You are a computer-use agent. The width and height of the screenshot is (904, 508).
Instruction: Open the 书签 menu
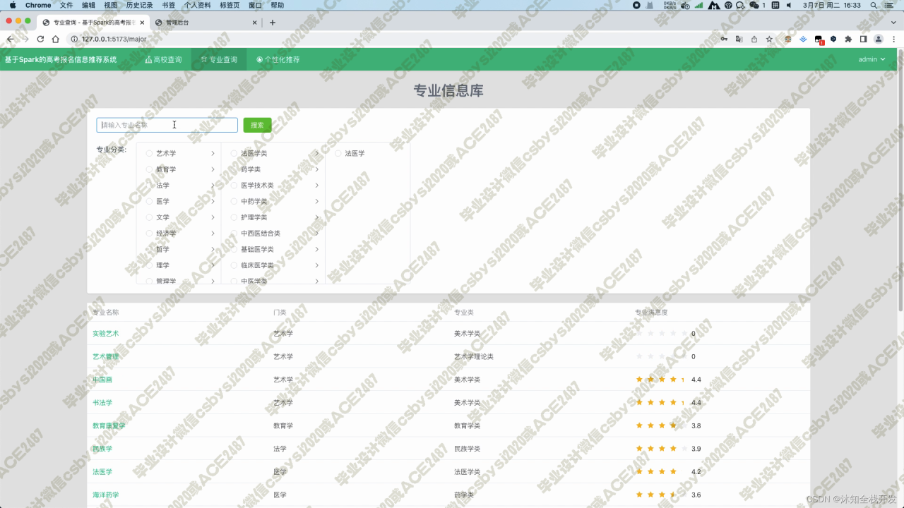pos(168,5)
